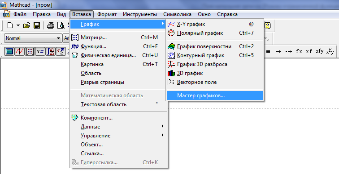Open the Символика menu
339x174 pixels.
tap(177, 14)
